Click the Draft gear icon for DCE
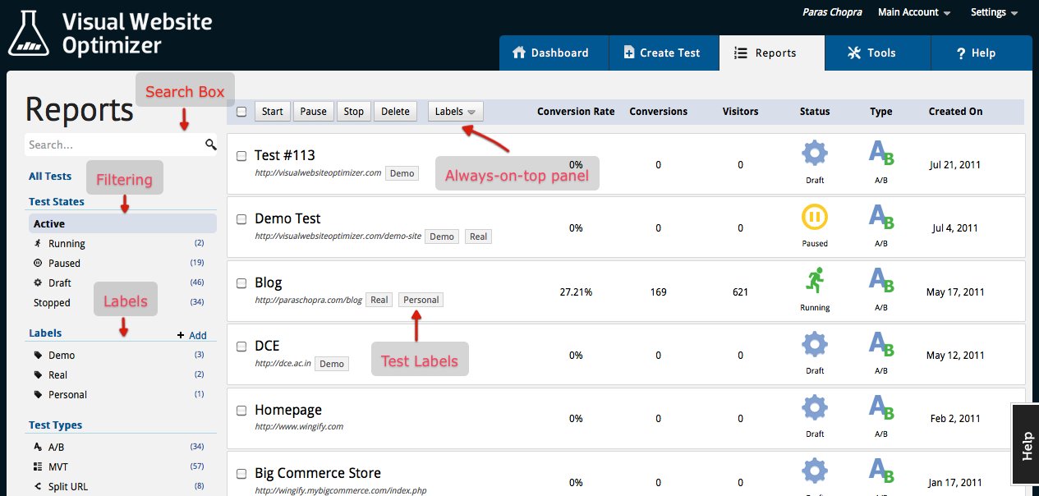Image resolution: width=1039 pixels, height=496 pixels. pos(814,344)
